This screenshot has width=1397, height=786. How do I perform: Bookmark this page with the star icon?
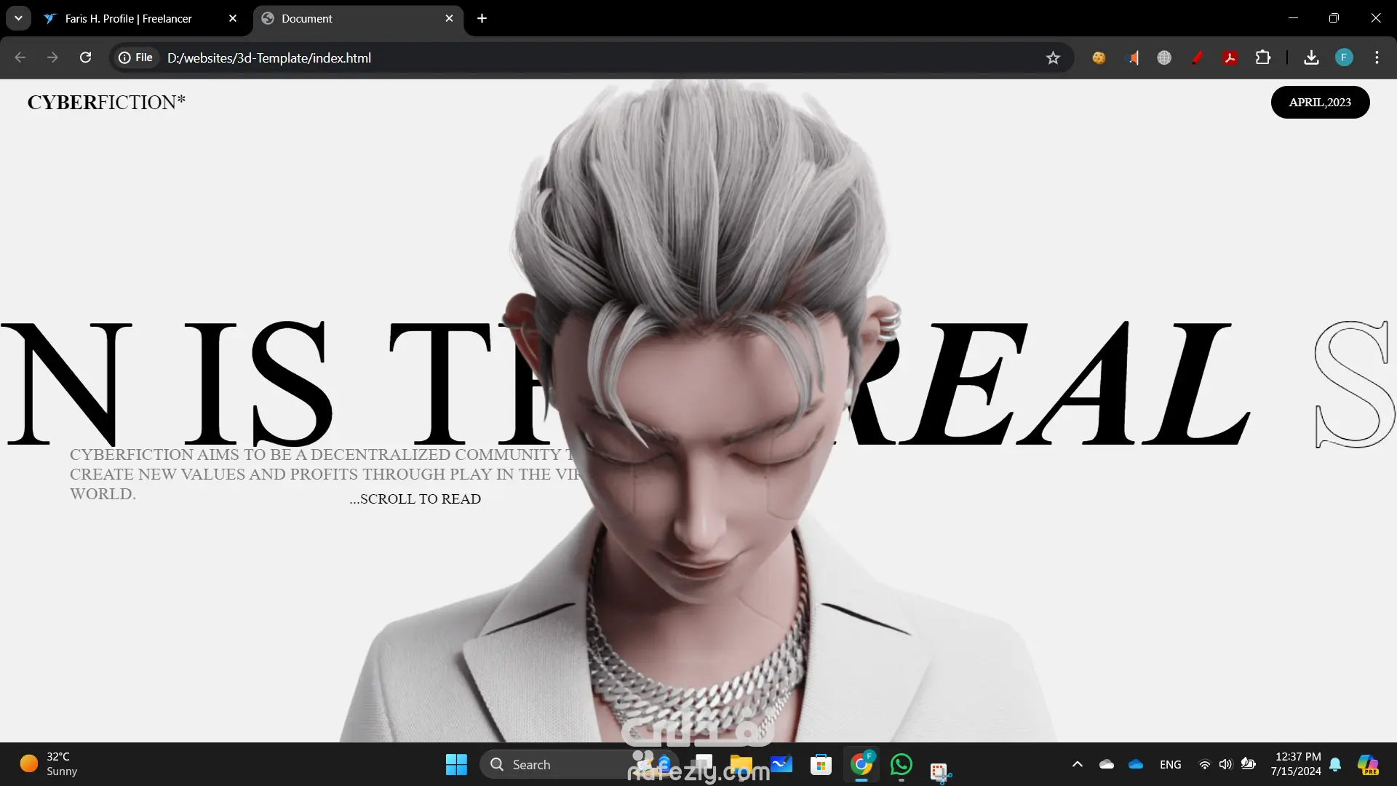pos(1053,57)
